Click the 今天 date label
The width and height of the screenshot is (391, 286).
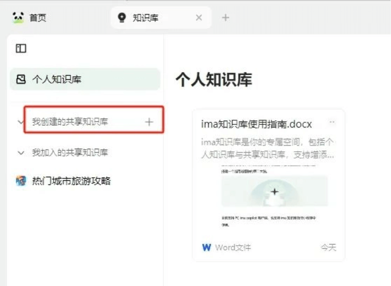pos(328,248)
